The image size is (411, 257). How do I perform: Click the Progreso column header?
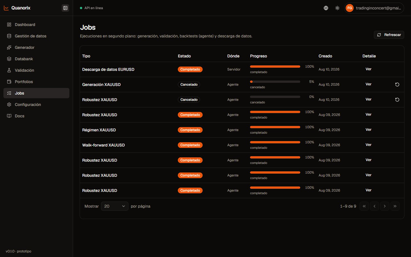point(259,56)
